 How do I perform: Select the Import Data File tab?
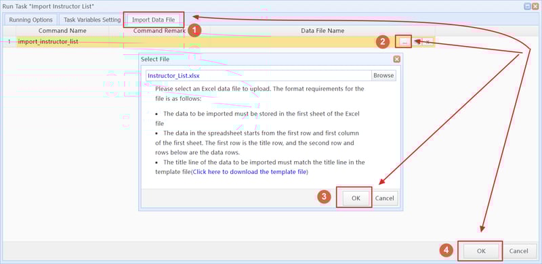154,20
